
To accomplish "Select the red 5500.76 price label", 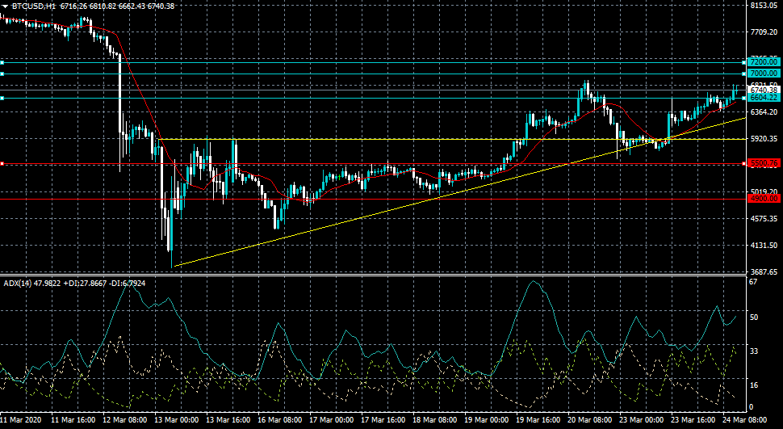I will (764, 163).
